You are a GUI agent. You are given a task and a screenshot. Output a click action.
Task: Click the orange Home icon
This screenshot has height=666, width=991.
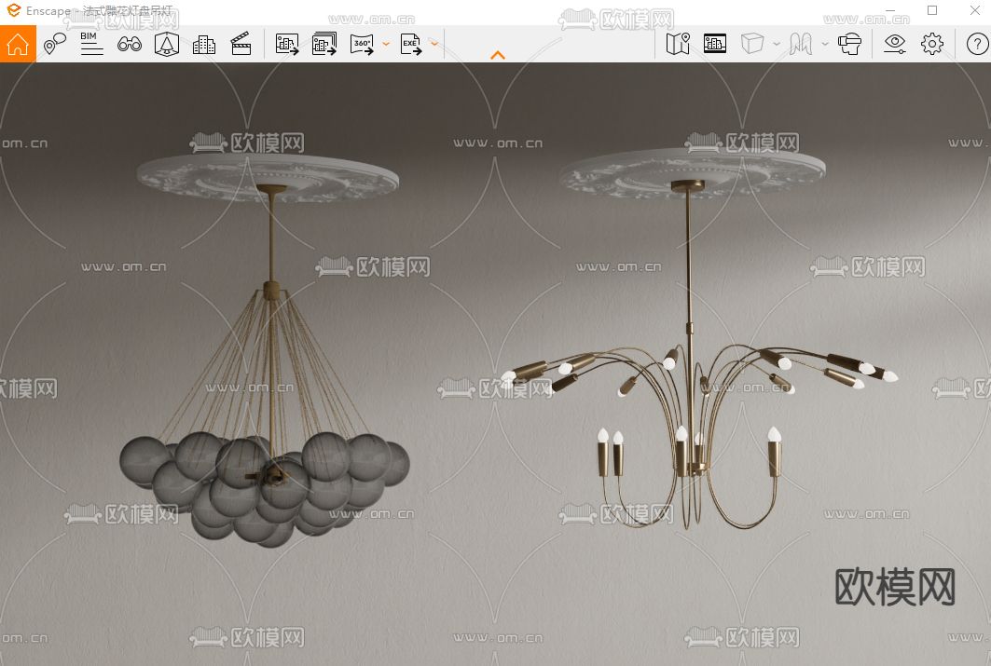pyautogui.click(x=18, y=44)
